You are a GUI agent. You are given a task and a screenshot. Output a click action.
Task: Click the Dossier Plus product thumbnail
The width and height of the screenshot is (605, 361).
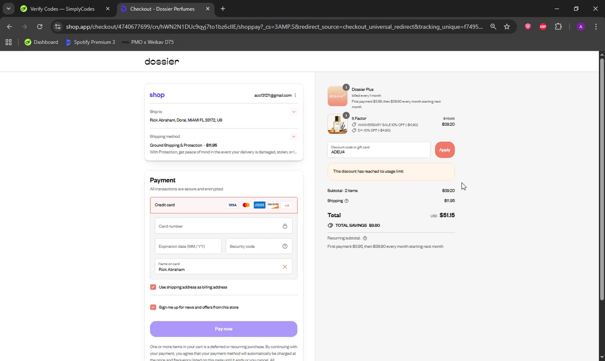pyautogui.click(x=337, y=96)
